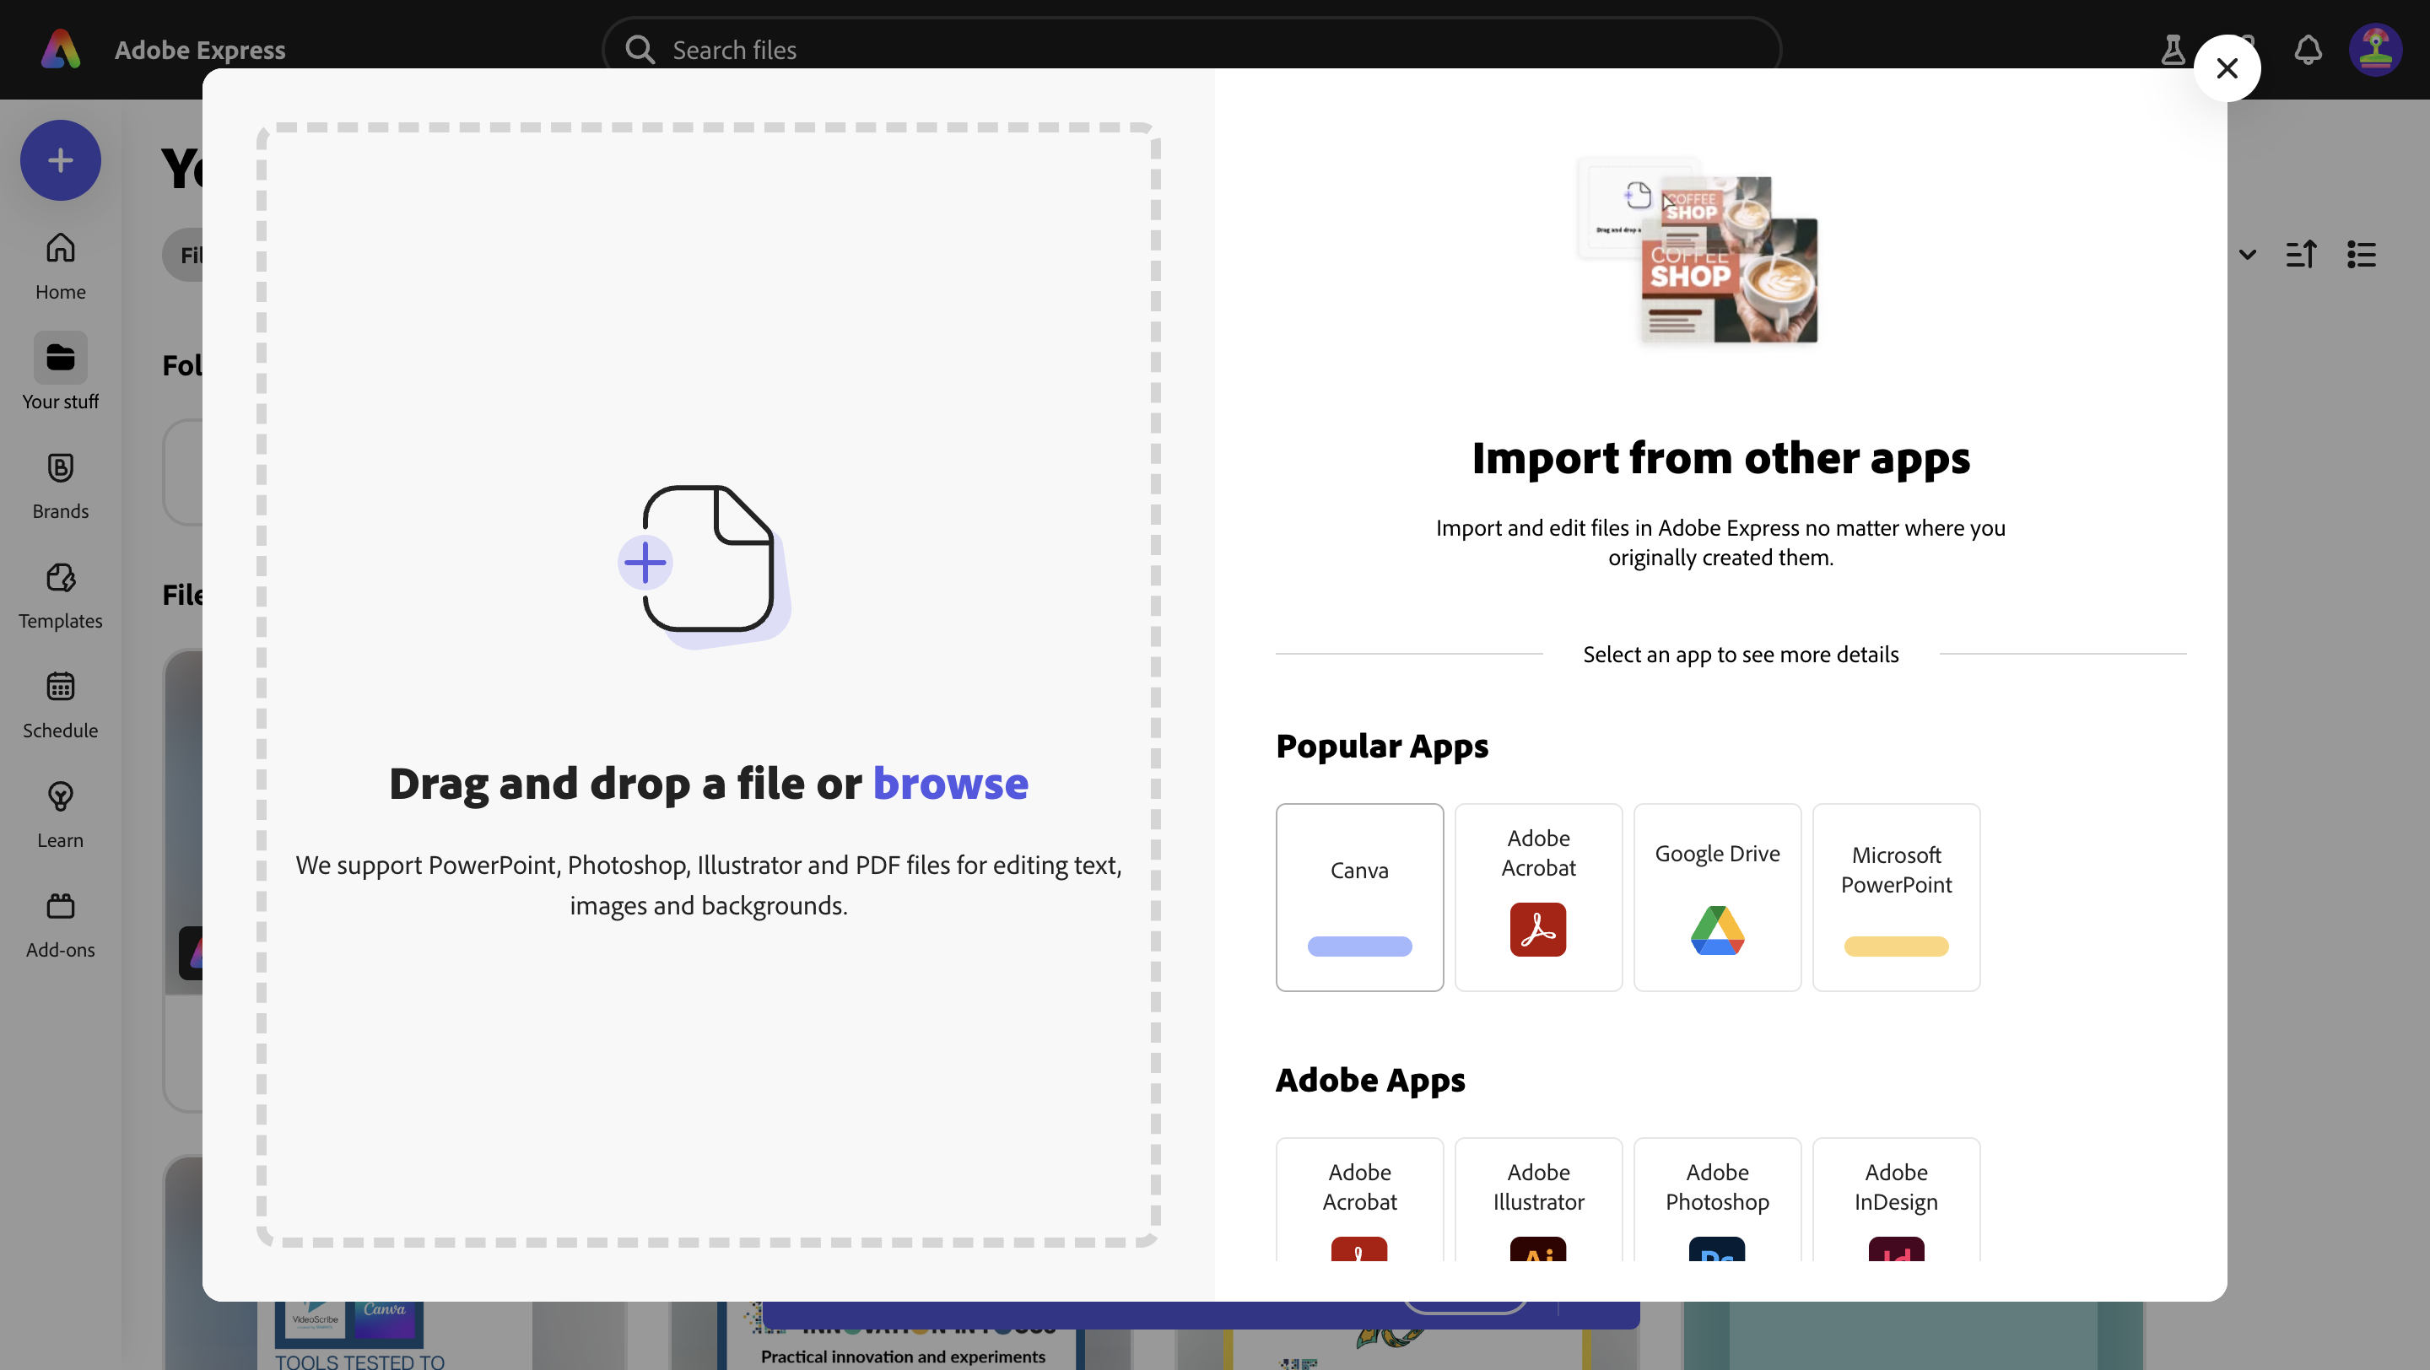Go to Brands in the sidebar

61,484
